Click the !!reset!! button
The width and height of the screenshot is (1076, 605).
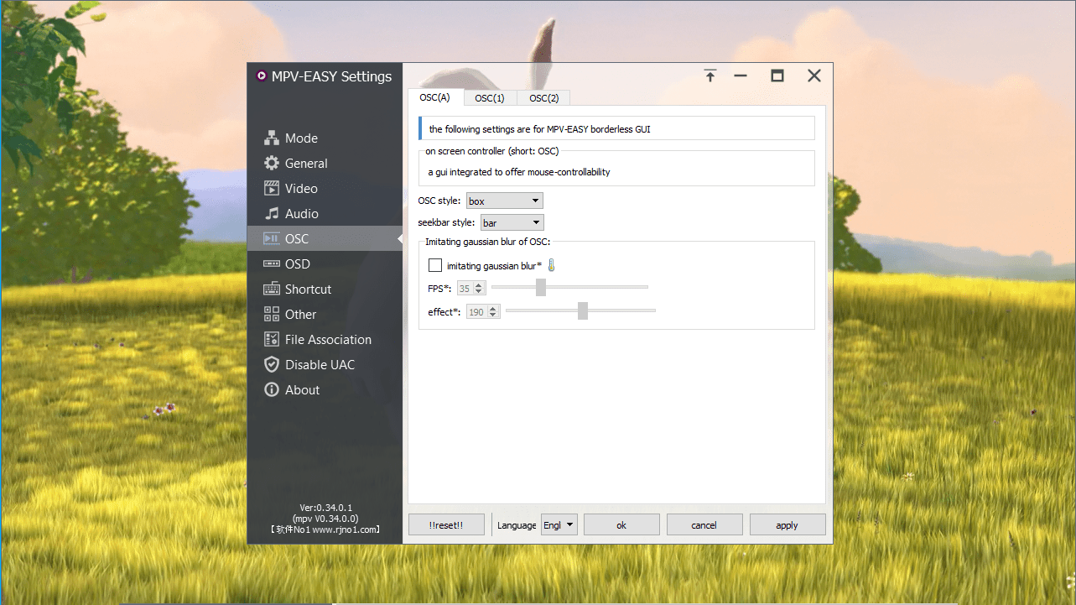pos(446,525)
